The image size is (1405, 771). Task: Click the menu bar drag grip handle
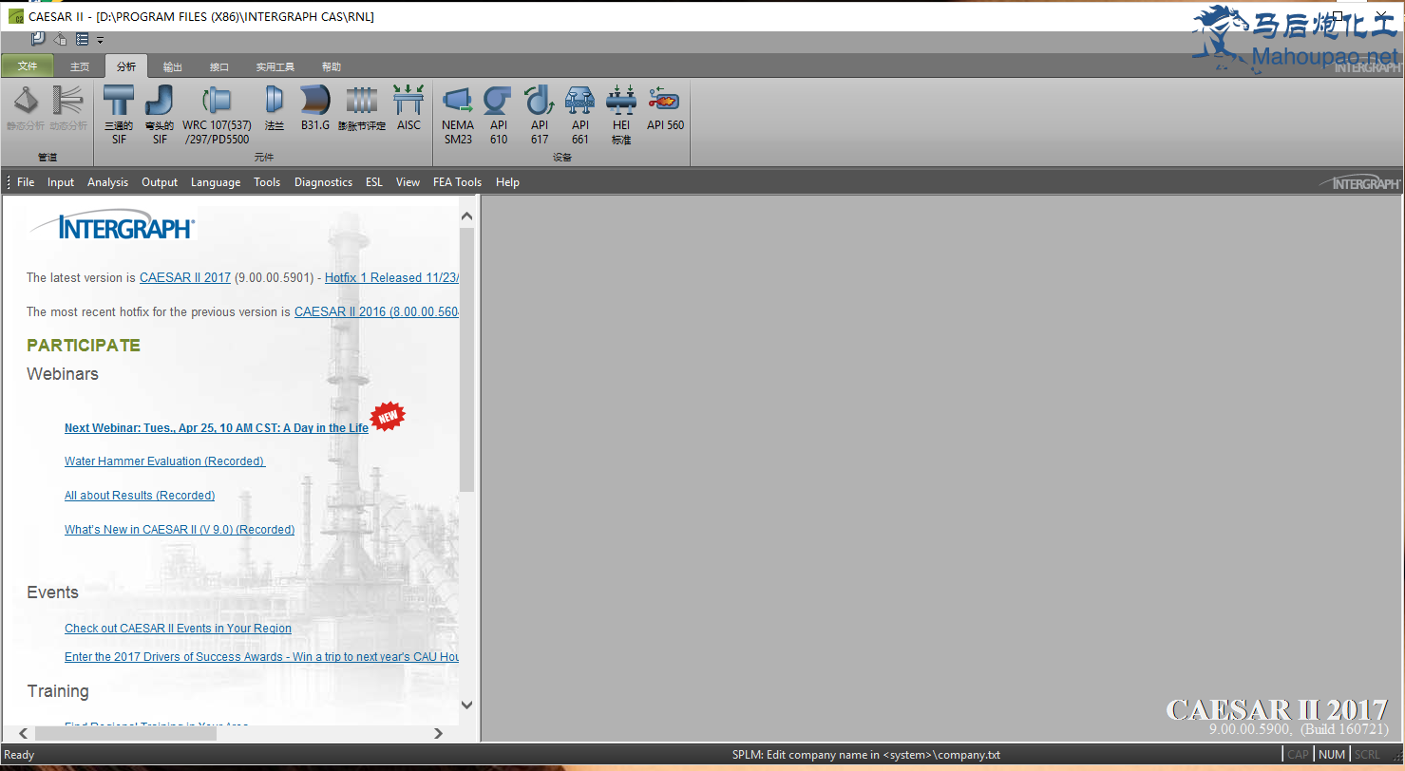click(x=8, y=182)
